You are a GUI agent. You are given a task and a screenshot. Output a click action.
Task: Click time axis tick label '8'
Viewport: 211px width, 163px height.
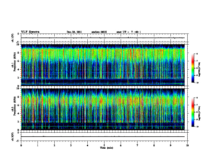(x=154, y=145)
